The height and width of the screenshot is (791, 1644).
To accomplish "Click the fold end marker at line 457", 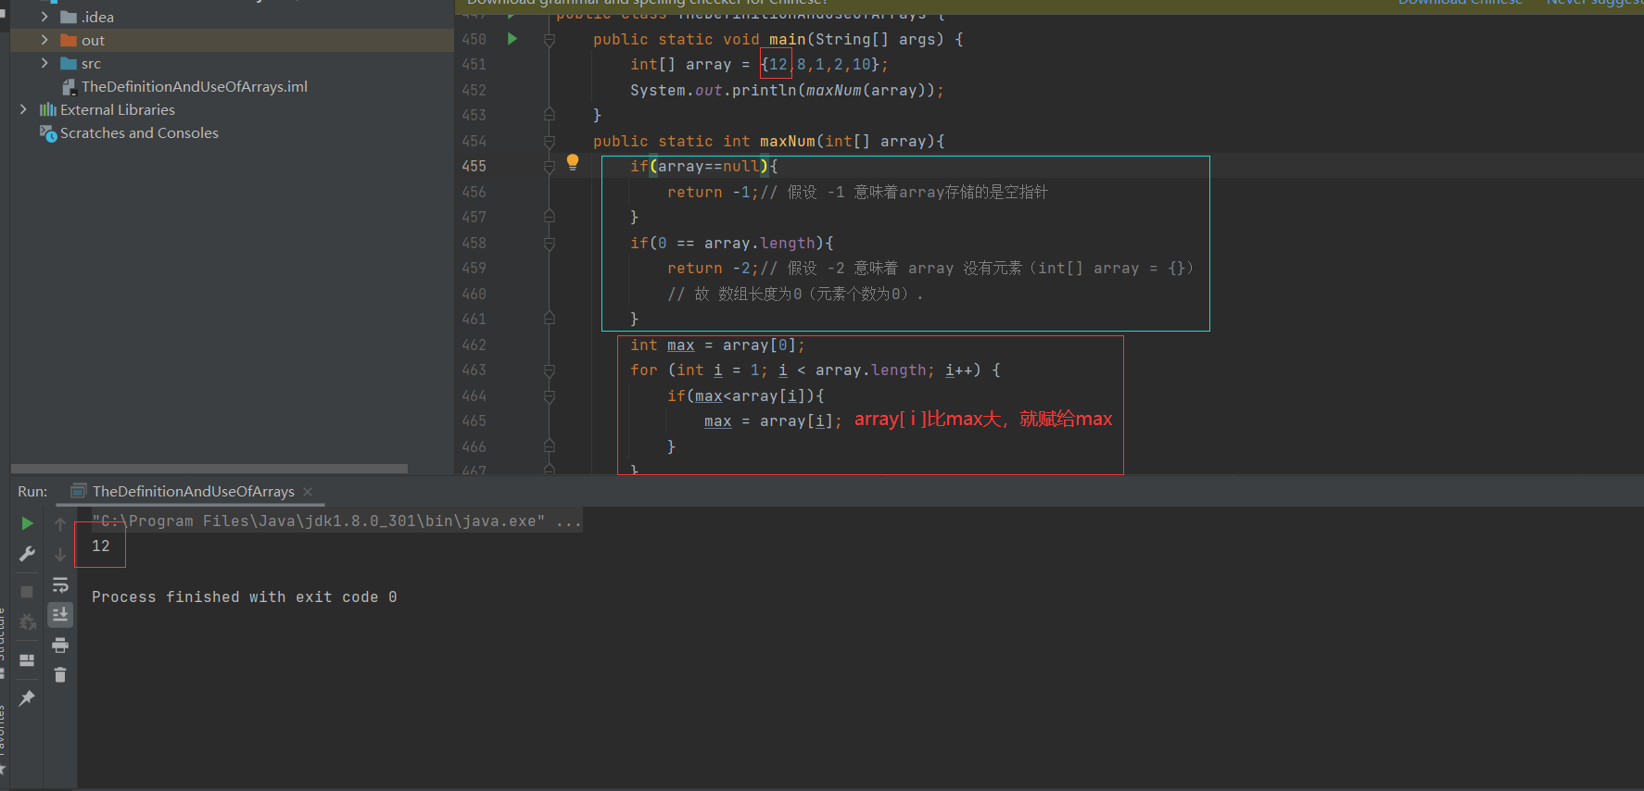I will 549,216.
